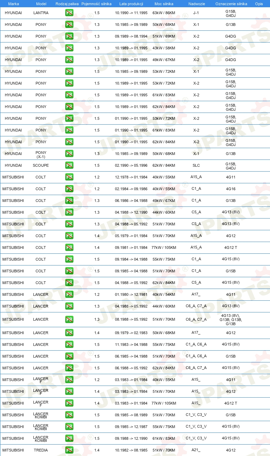Click the petrol icon in the TREDIA row

[69, 450]
